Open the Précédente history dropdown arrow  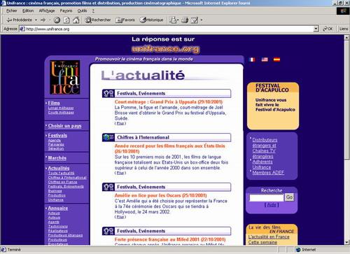point(36,20)
